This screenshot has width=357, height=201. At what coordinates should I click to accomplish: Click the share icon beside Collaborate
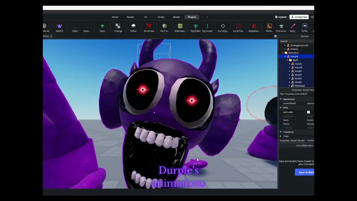click(x=312, y=17)
